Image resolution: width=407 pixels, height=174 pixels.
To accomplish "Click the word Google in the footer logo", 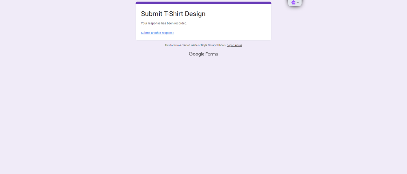I will point(197,54).
